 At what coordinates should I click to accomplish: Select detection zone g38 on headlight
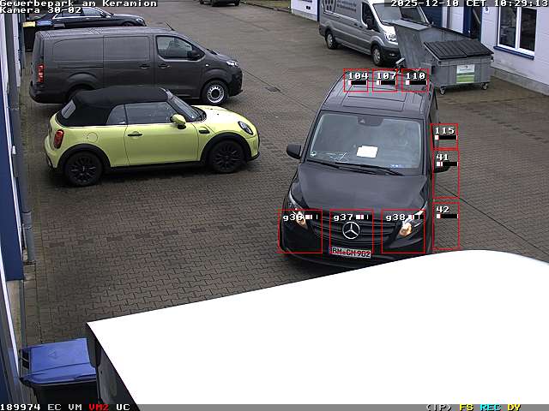pos(403,231)
